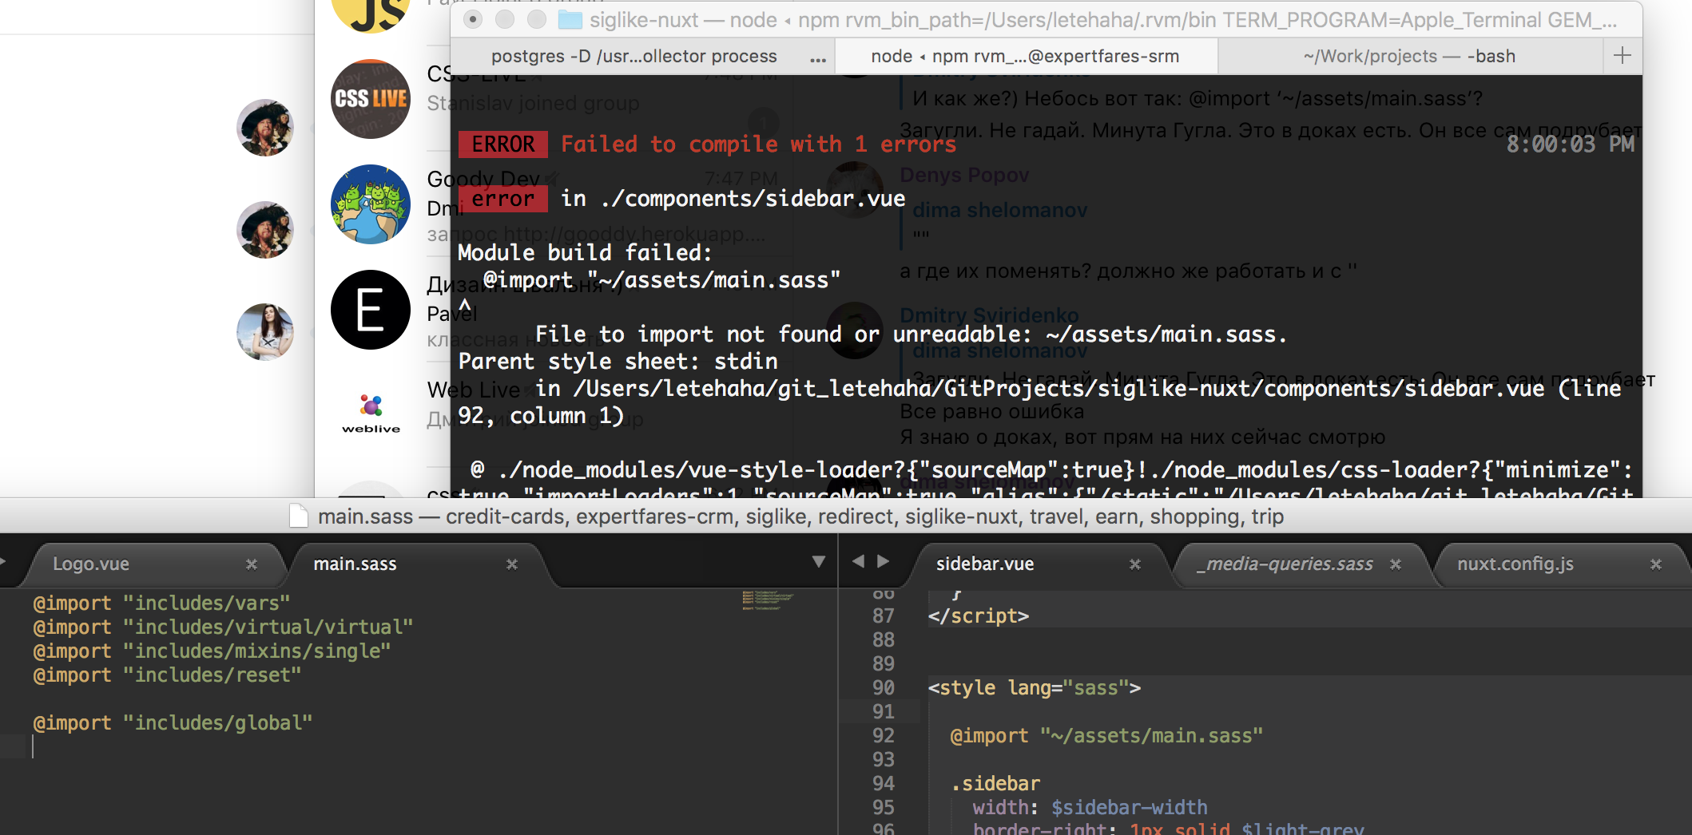Close the Logo.vue tab
Image resolution: width=1692 pixels, height=835 pixels.
[252, 564]
